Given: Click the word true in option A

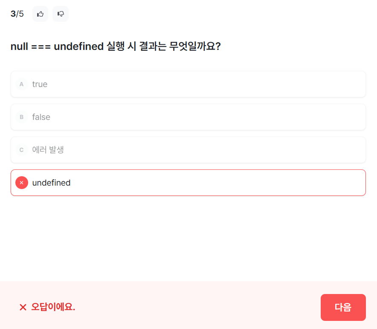Looking at the screenshot, I should pyautogui.click(x=40, y=84).
